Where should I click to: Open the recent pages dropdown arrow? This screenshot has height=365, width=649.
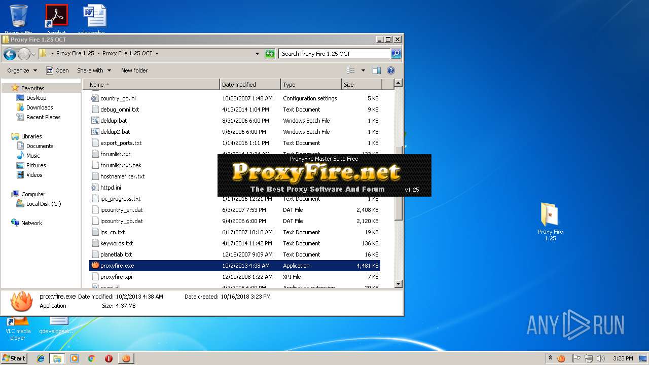coord(34,54)
